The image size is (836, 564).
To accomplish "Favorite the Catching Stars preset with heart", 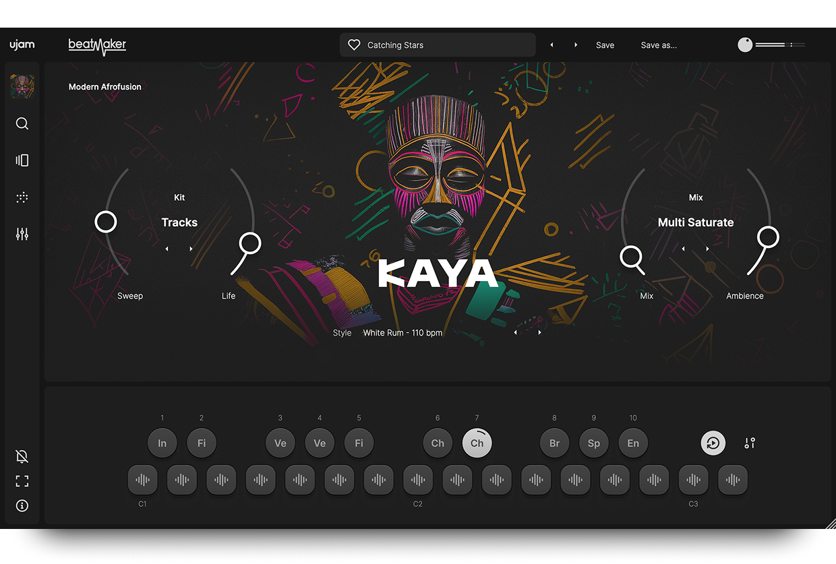I will click(x=354, y=45).
